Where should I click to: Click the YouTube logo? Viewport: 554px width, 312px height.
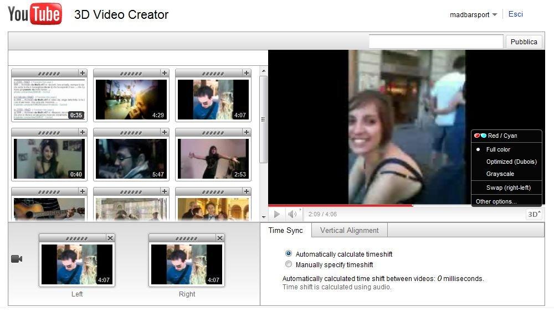click(34, 14)
